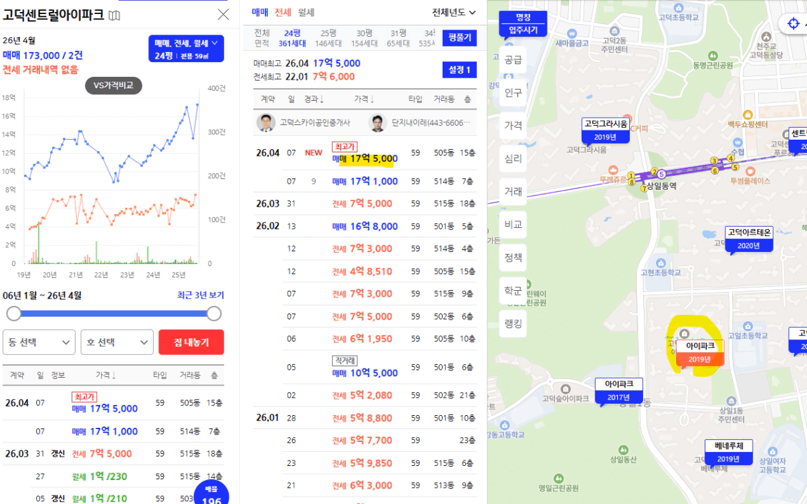Expand the 매매, 전세, 월세 24평 selector
Screen dimensions: 807x504
click(187, 49)
